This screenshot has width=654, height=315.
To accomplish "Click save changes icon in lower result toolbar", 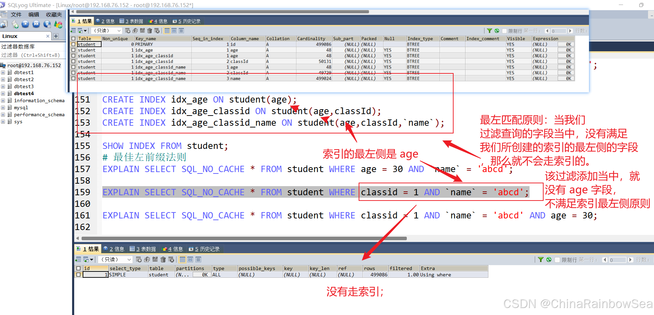I will point(155,260).
